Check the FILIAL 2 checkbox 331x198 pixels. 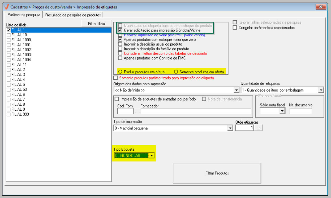[9, 70]
